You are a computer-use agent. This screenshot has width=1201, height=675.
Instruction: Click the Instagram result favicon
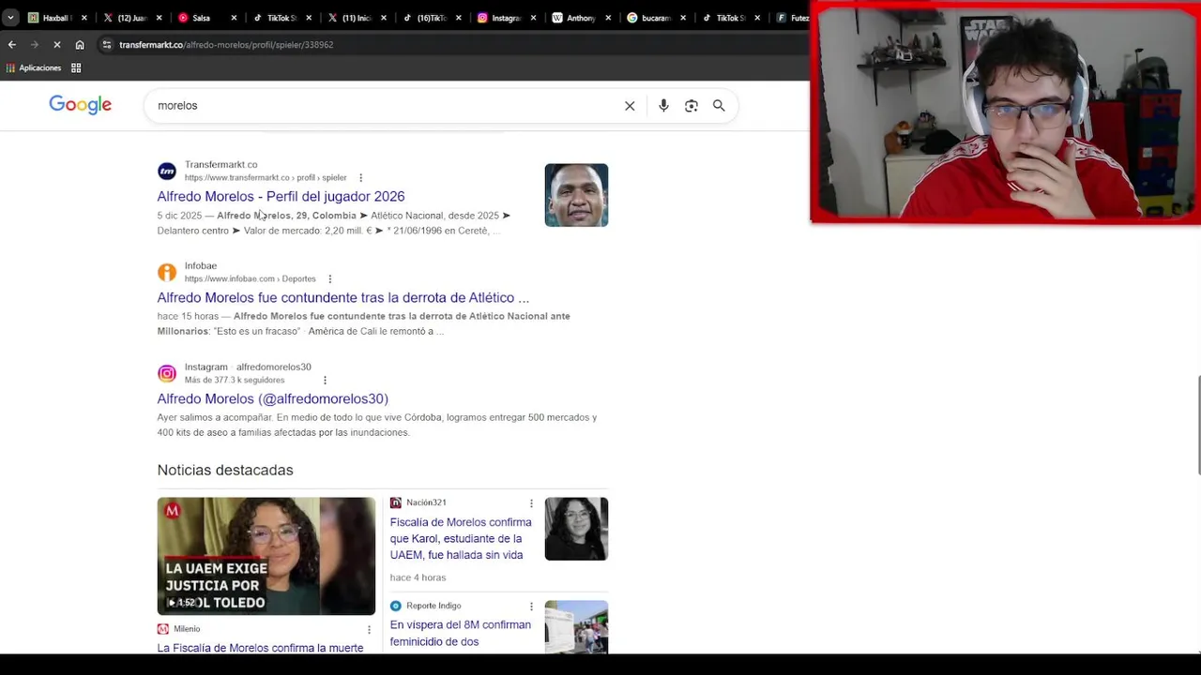167,373
